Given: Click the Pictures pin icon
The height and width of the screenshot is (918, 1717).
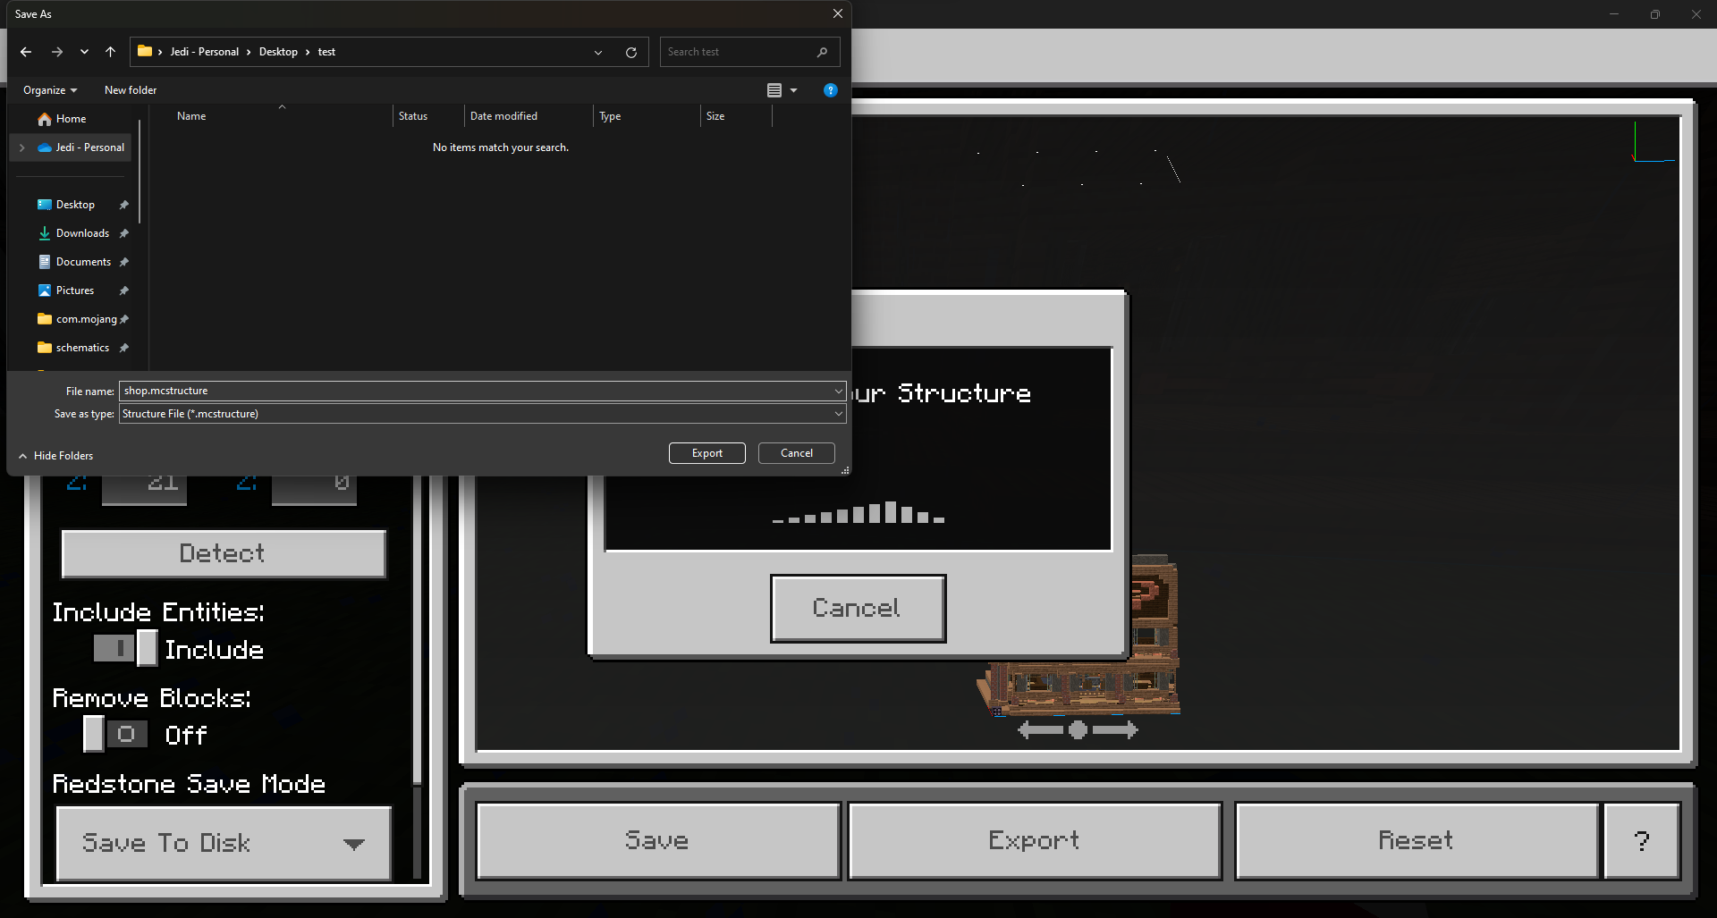Looking at the screenshot, I should (124, 291).
